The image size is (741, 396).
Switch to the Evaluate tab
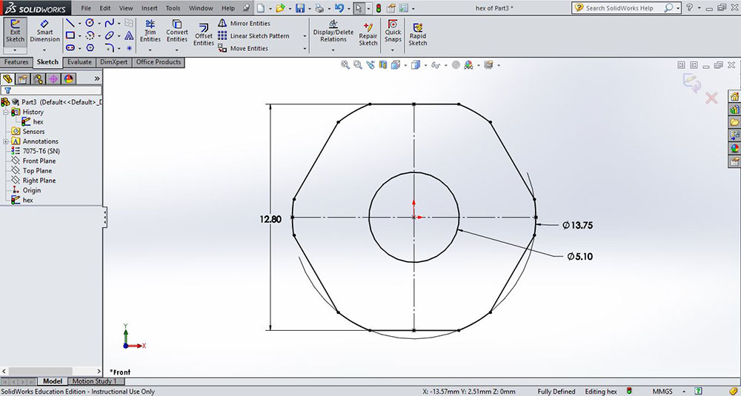(x=79, y=62)
